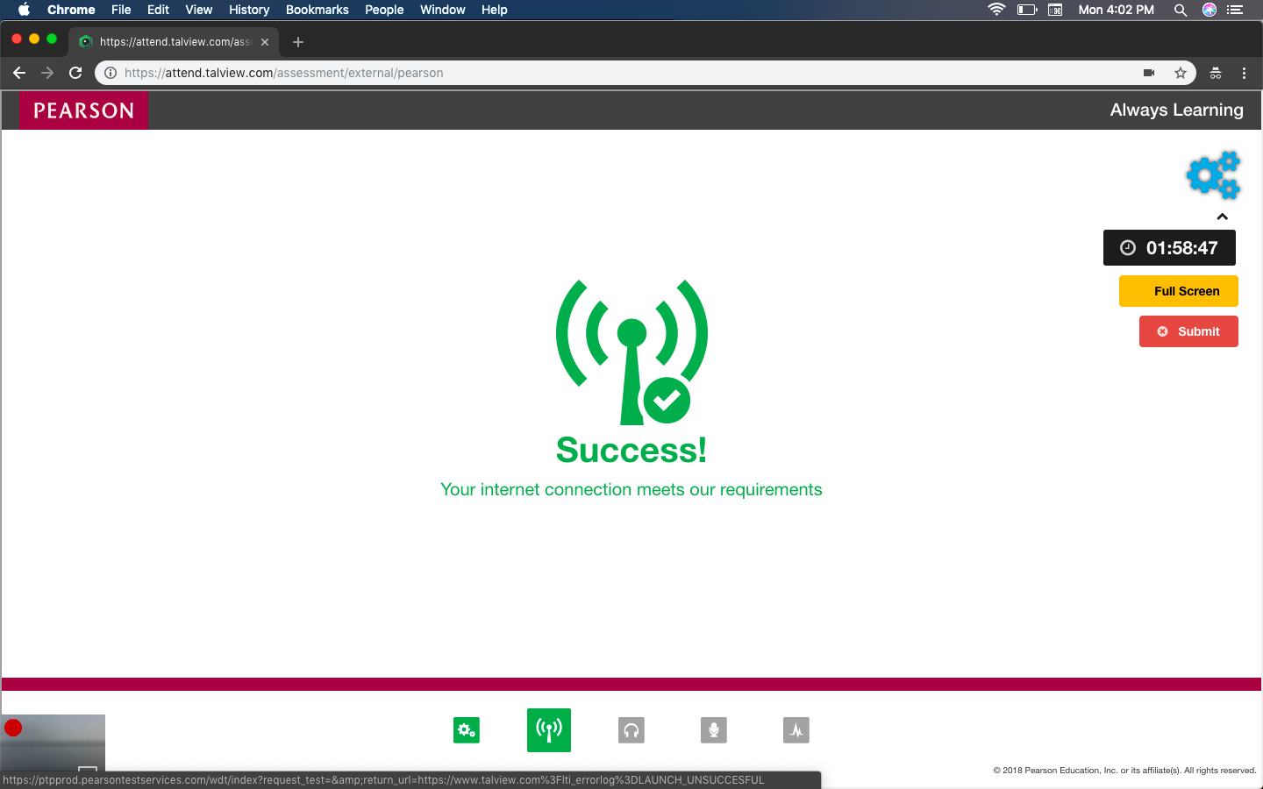Click the camera permission icon in address bar
This screenshot has width=1263, height=789.
click(x=1149, y=73)
